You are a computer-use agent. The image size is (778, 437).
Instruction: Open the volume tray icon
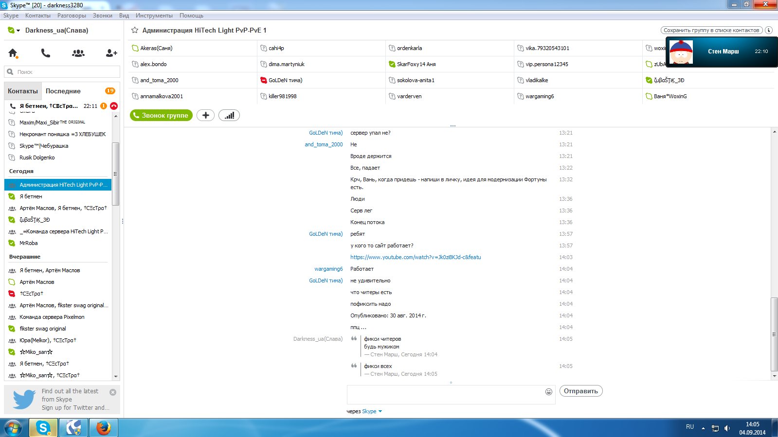click(727, 428)
